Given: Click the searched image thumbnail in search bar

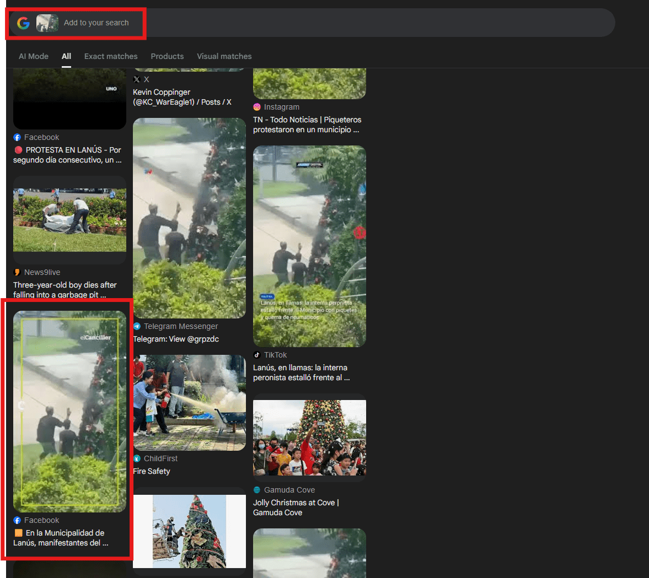Looking at the screenshot, I should coord(47,23).
